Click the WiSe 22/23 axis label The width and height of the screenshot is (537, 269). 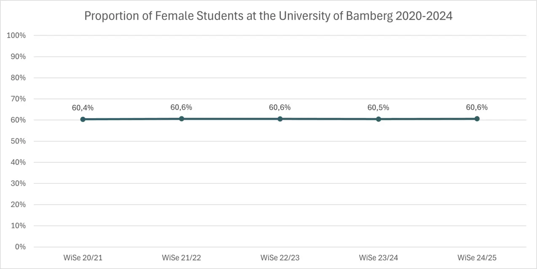point(280,258)
